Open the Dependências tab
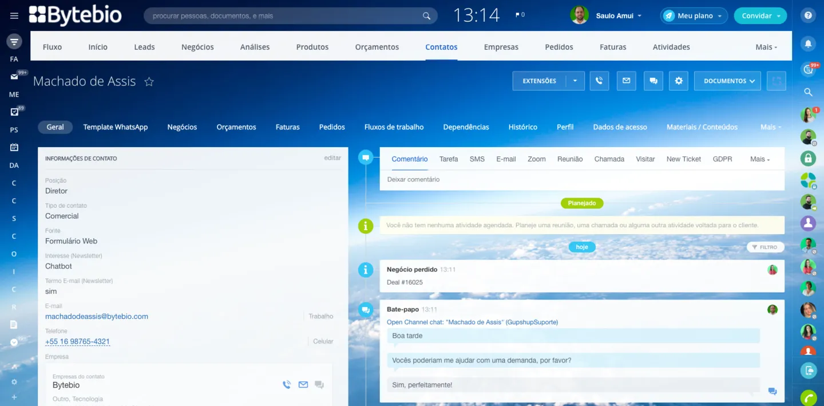 (466, 127)
